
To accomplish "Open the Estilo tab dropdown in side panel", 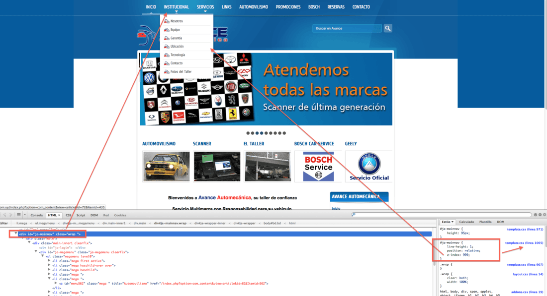I will tap(453, 222).
